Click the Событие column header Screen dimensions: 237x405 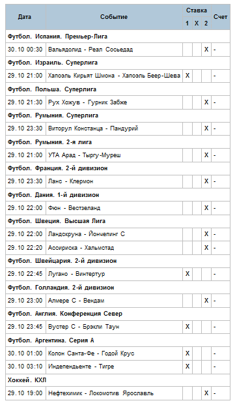(x=114, y=17)
